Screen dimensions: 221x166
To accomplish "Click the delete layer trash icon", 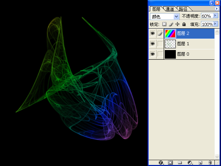I will [x=210, y=163].
